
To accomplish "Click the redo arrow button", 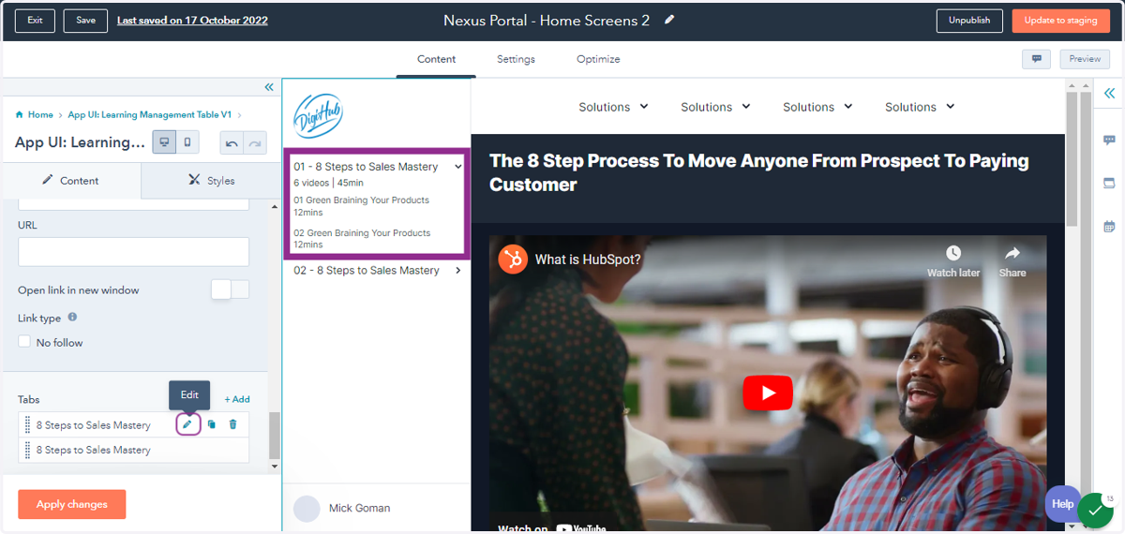I will (255, 143).
